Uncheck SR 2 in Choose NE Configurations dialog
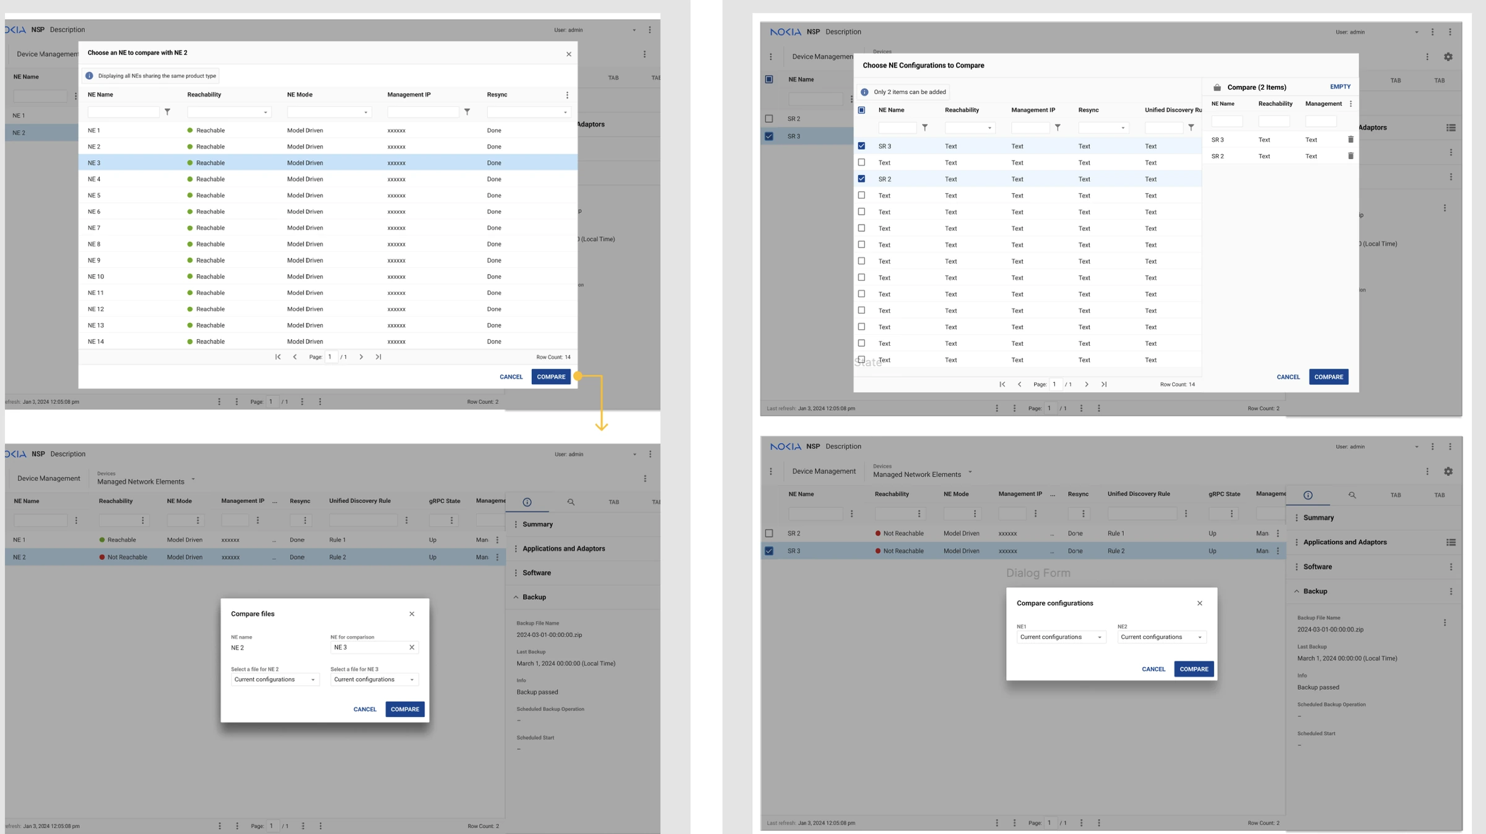Screen dimensions: 1486x834 tap(861, 179)
